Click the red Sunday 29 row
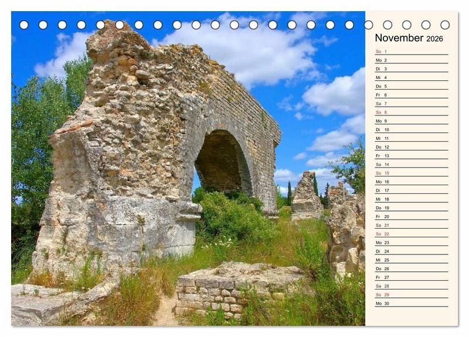The width and height of the screenshot is (469, 337). pos(410,295)
